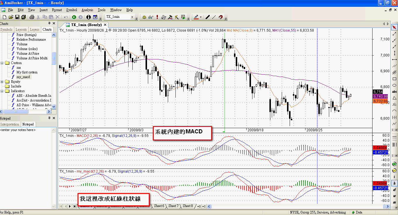The width and height of the screenshot is (398, 215).
Task: Open the Analysis menu
Action: 87,10
